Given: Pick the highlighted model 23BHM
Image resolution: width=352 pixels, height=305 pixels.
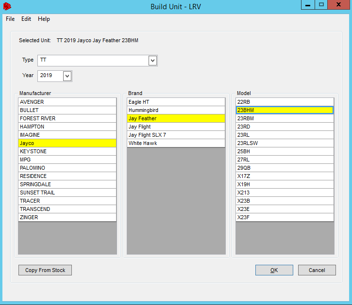Looking at the screenshot, I should pos(285,110).
